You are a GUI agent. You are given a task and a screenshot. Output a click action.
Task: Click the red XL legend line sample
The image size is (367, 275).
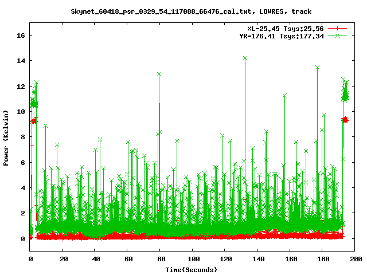(x=337, y=29)
